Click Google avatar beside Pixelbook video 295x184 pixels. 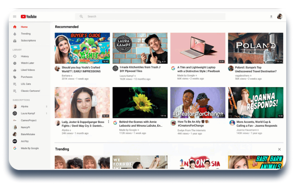click(173, 68)
